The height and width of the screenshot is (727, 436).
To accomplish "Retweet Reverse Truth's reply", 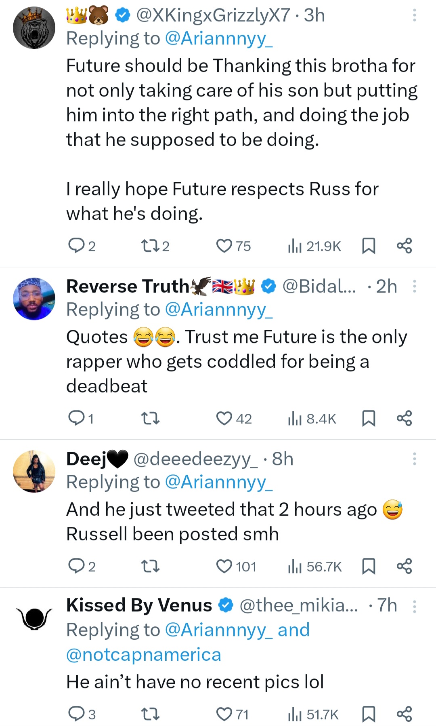I will [151, 419].
